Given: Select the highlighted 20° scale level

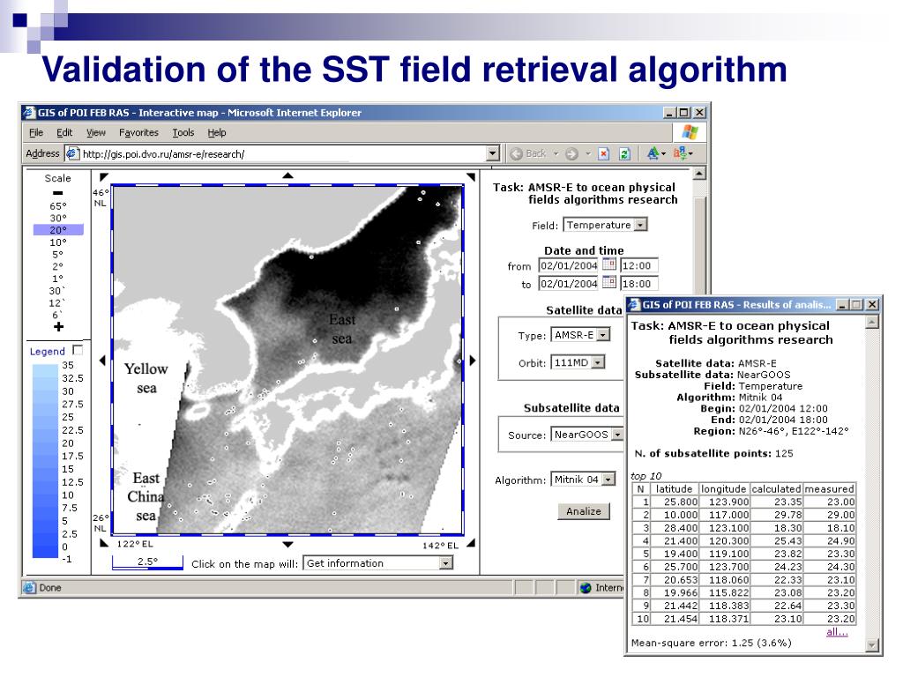Looking at the screenshot, I should tap(58, 230).
